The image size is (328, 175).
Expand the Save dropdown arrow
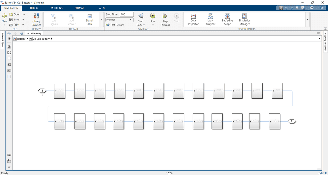click(24, 19)
